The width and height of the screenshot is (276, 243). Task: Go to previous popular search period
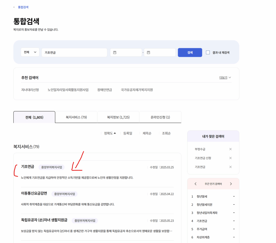point(196,184)
